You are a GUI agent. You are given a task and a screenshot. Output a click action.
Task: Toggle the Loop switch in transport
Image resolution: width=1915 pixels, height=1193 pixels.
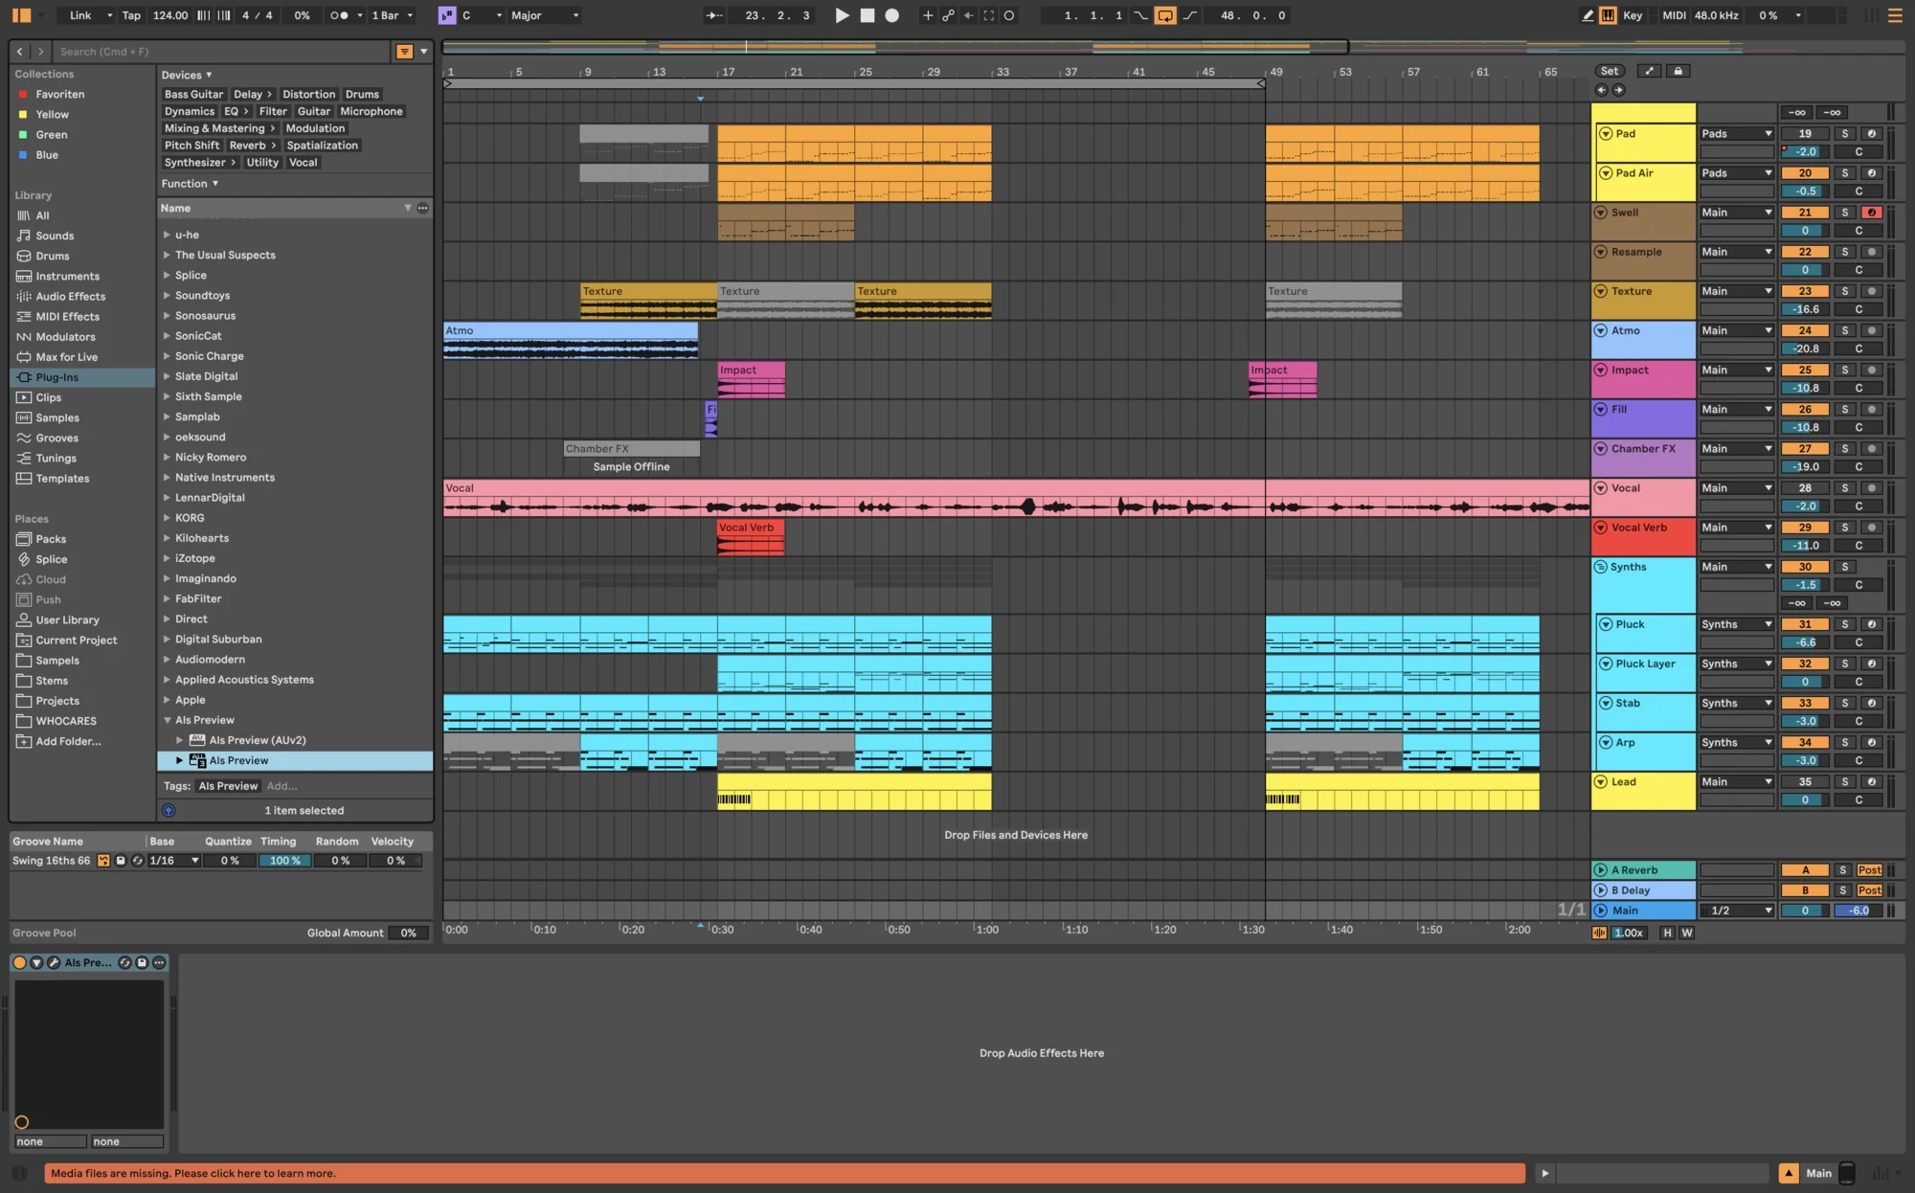(1165, 15)
